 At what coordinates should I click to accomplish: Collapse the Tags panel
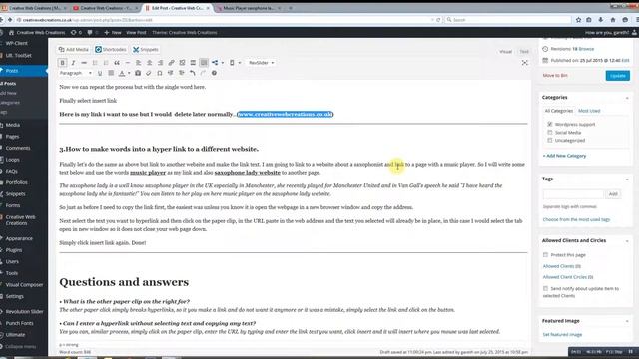[x=627, y=179]
